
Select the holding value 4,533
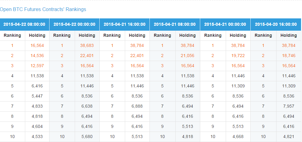[37, 136]
